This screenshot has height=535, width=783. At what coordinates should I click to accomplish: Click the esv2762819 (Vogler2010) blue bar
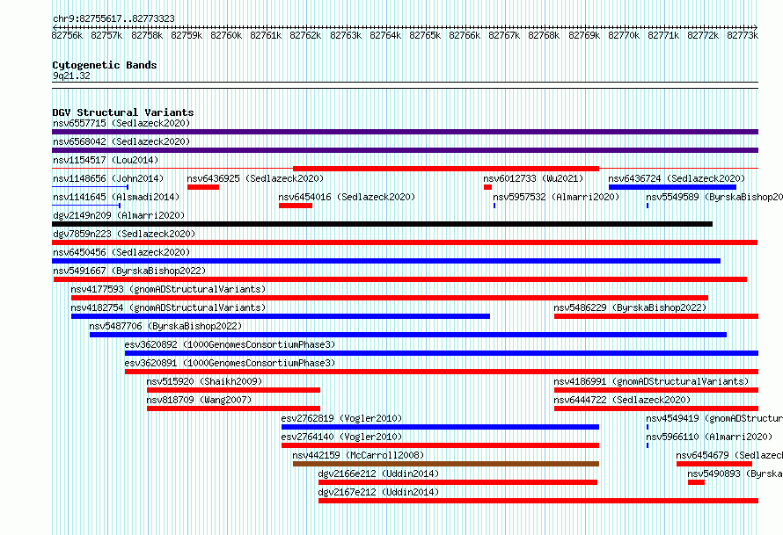coord(440,427)
